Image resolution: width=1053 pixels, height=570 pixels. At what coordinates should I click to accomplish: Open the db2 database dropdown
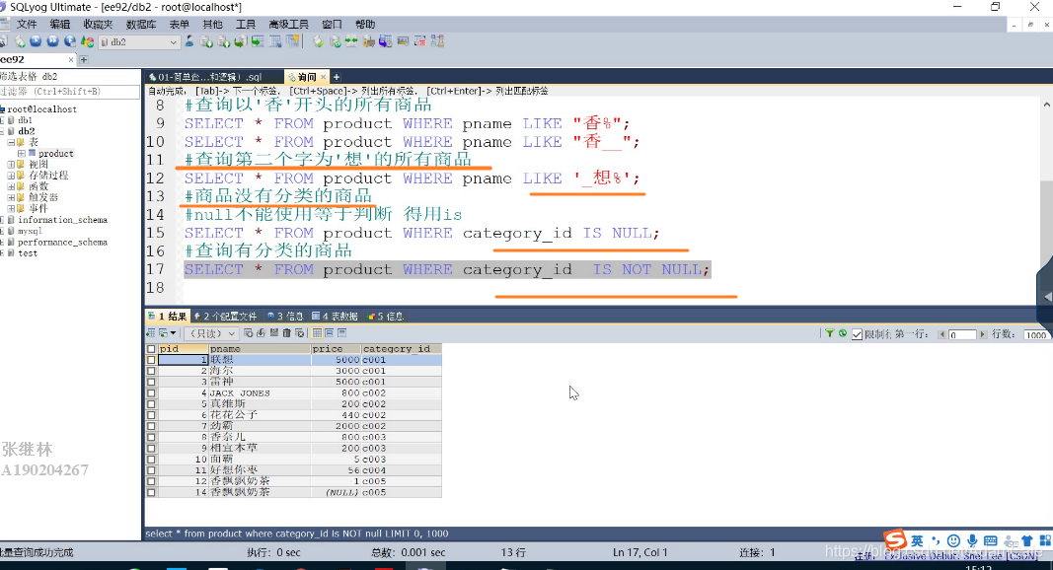click(x=173, y=41)
